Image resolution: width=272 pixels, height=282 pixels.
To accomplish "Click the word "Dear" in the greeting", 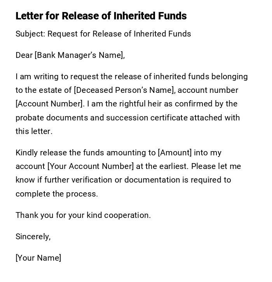I will point(24,55).
